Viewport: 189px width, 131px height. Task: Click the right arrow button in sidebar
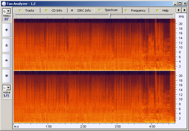coord(7,60)
